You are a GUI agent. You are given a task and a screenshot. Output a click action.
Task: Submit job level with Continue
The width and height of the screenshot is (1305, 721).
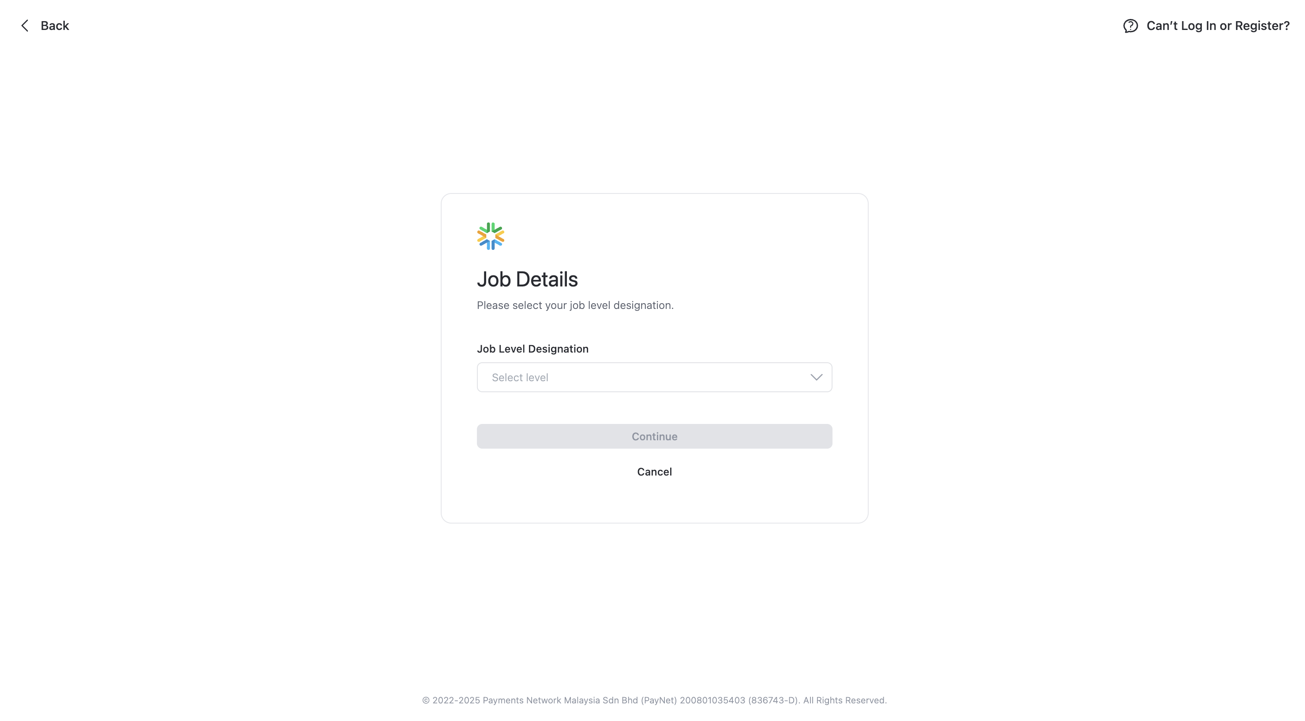click(x=654, y=436)
